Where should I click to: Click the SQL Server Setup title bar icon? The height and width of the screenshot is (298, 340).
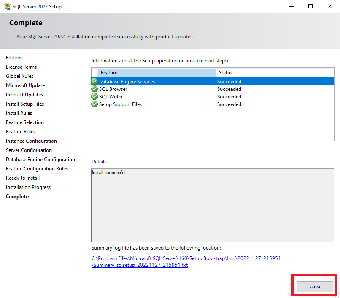(7, 7)
